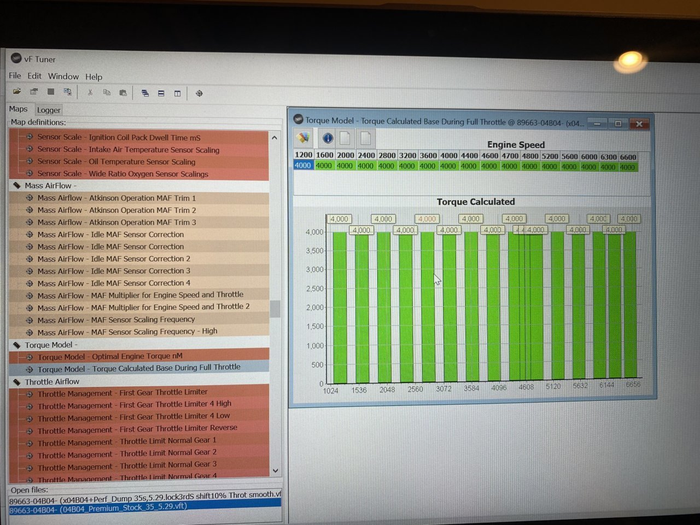Click second blank page icon in Torque Model window
The height and width of the screenshot is (525, 700).
(x=365, y=138)
